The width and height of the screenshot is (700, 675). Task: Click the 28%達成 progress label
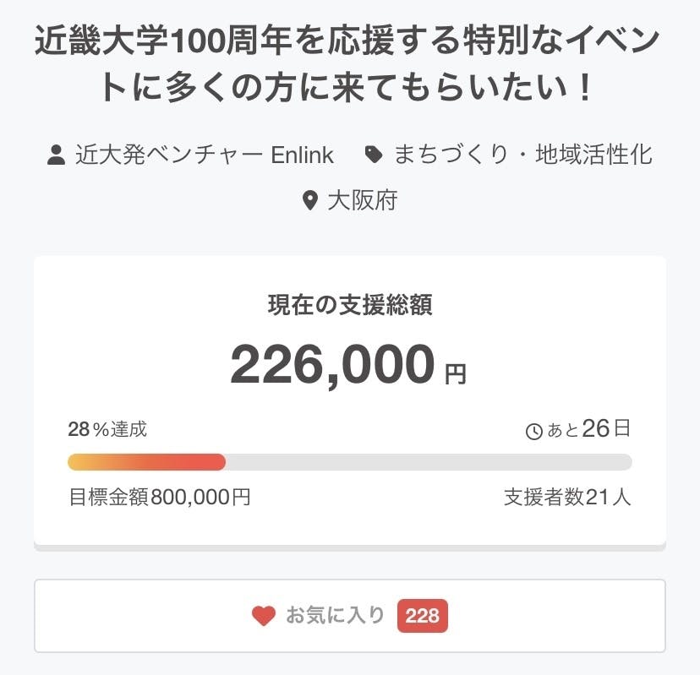coord(107,430)
